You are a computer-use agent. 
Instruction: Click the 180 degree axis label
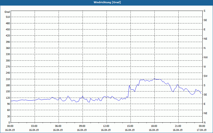(8, 85)
